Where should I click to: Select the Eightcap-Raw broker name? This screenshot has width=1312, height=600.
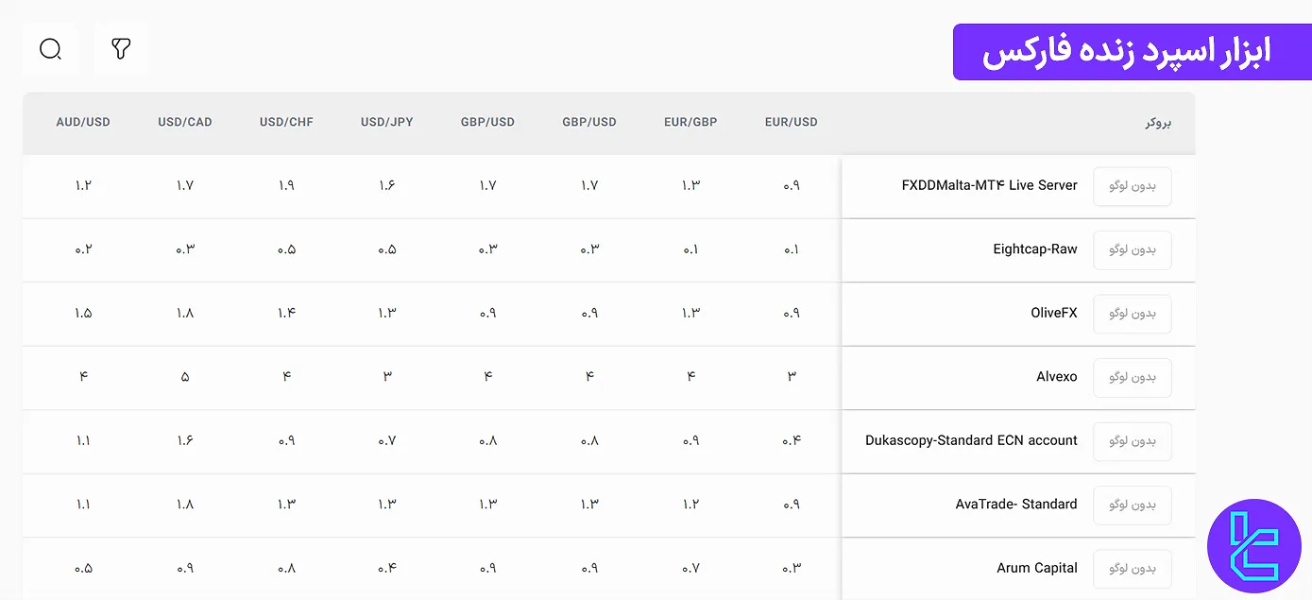pyautogui.click(x=1034, y=249)
